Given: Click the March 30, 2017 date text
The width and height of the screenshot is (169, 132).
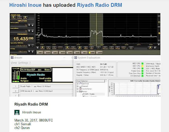Looking at the screenshot, I should [26, 120].
